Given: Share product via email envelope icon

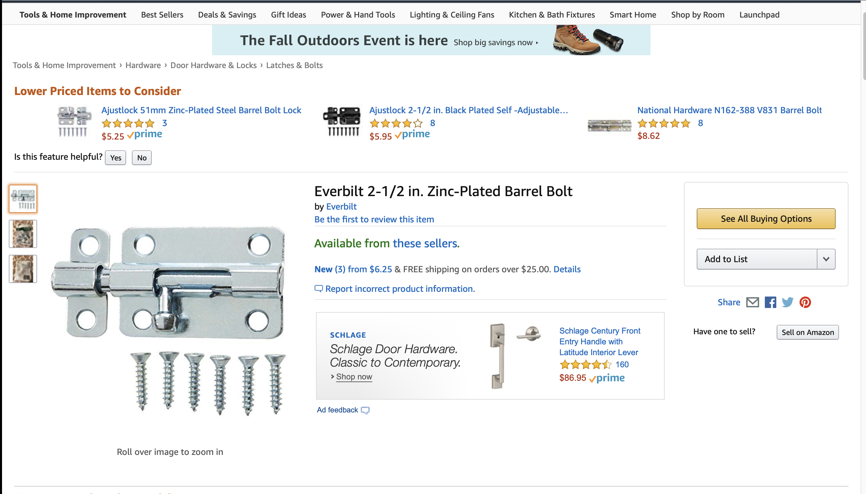Looking at the screenshot, I should click(752, 302).
